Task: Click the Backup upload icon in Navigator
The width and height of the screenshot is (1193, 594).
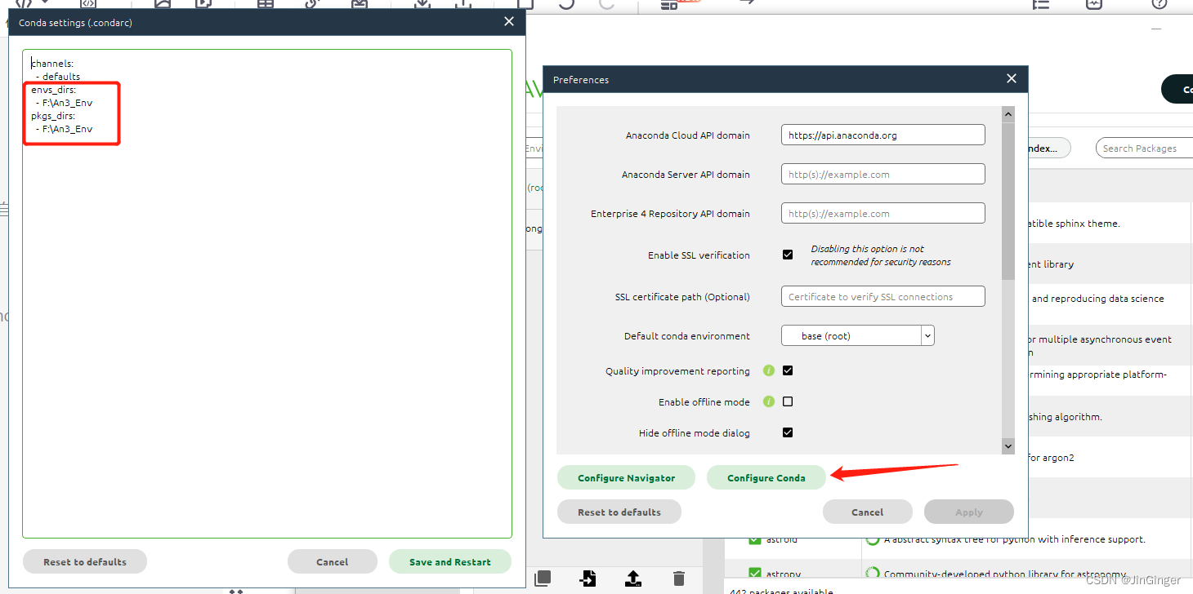Action: (x=632, y=578)
